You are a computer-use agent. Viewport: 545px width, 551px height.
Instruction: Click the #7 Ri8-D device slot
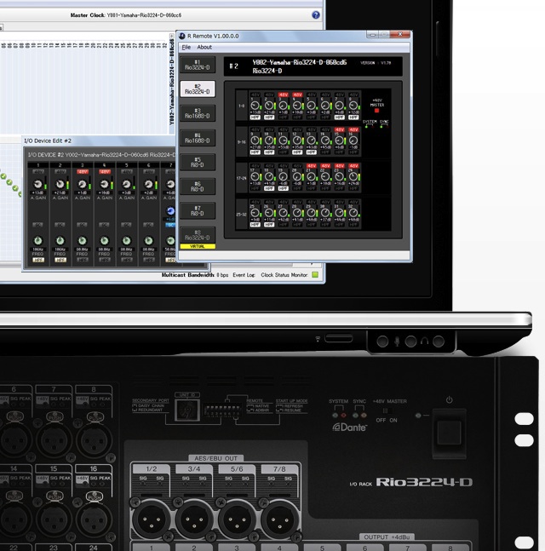[197, 210]
